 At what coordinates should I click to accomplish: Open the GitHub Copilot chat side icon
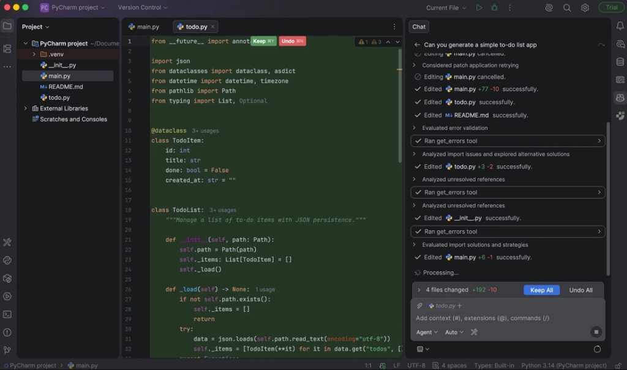[x=620, y=97]
